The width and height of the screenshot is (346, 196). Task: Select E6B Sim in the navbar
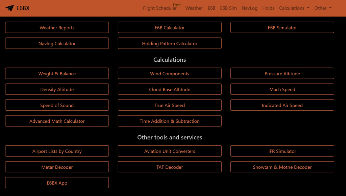[228, 8]
